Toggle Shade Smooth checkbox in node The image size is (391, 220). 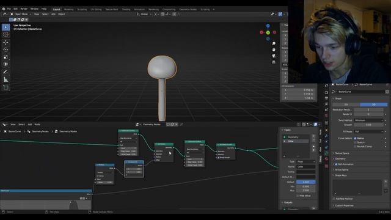[219, 158]
